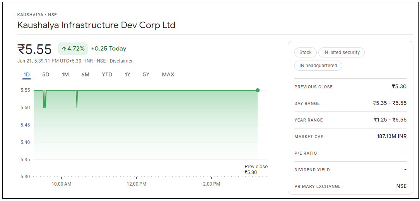
Task: Click the Stock tag chip
Action: point(306,52)
